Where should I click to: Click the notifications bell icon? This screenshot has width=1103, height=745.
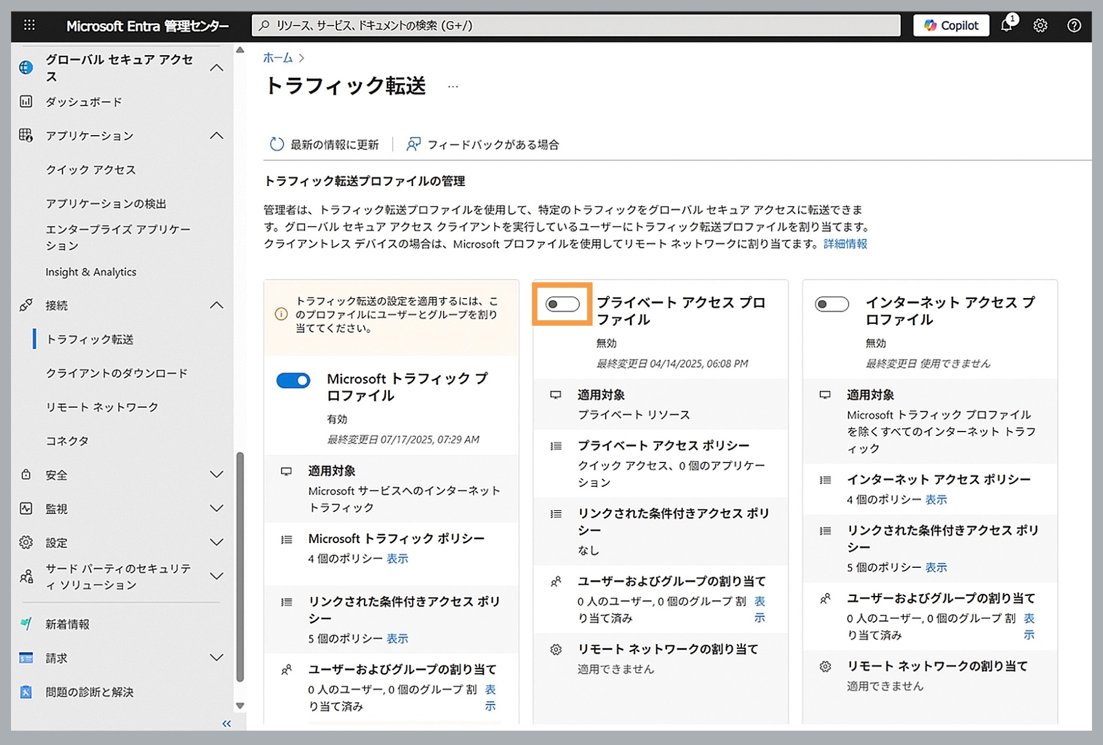pos(1008,25)
